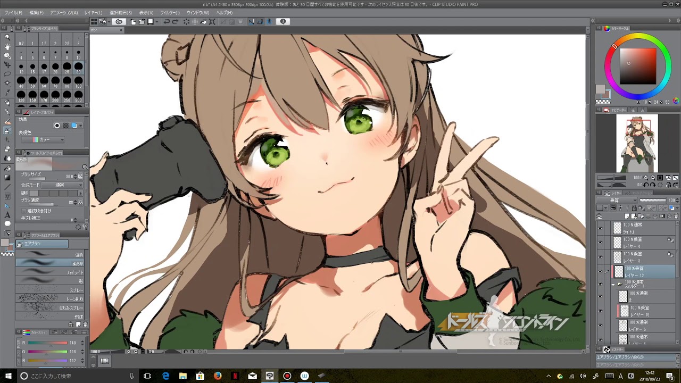The image size is (681, 383).
Task: Toggle visibility of レイヤー 15
Action: click(x=600, y=311)
